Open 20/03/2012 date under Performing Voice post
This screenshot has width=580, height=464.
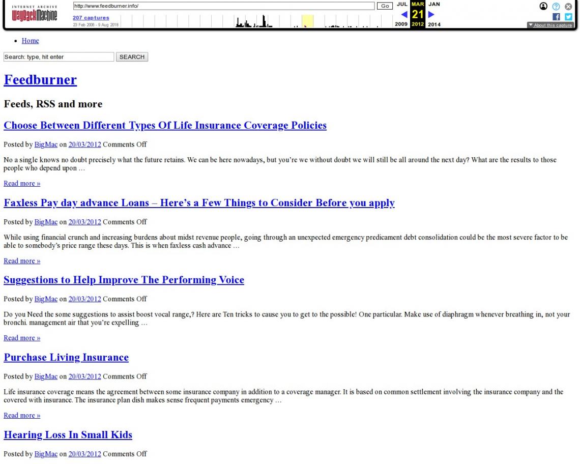click(84, 299)
